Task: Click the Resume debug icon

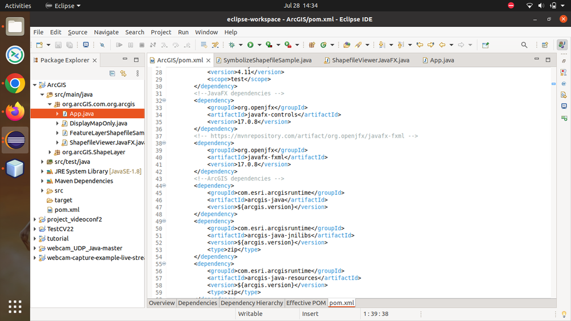Action: [119, 45]
